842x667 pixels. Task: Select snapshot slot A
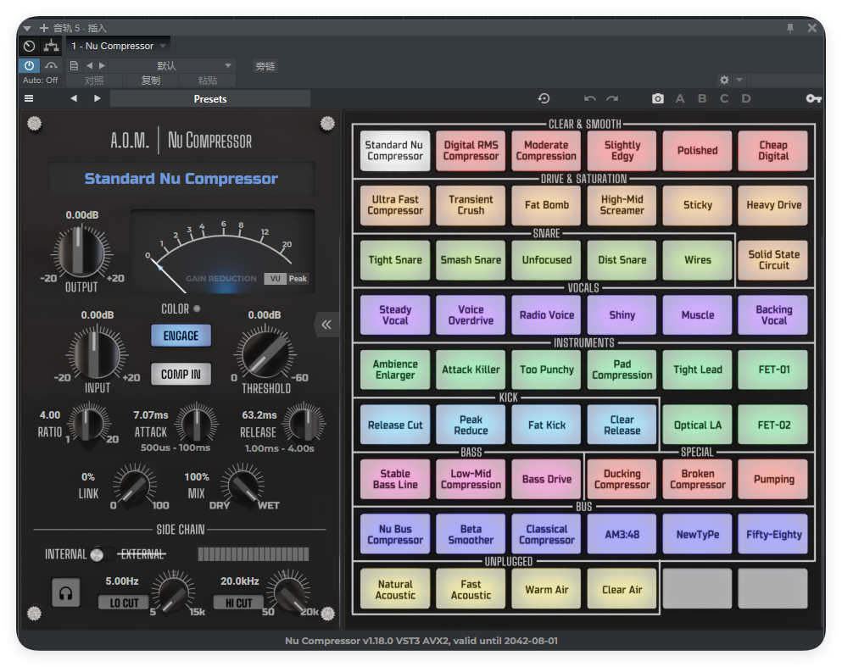tap(680, 98)
